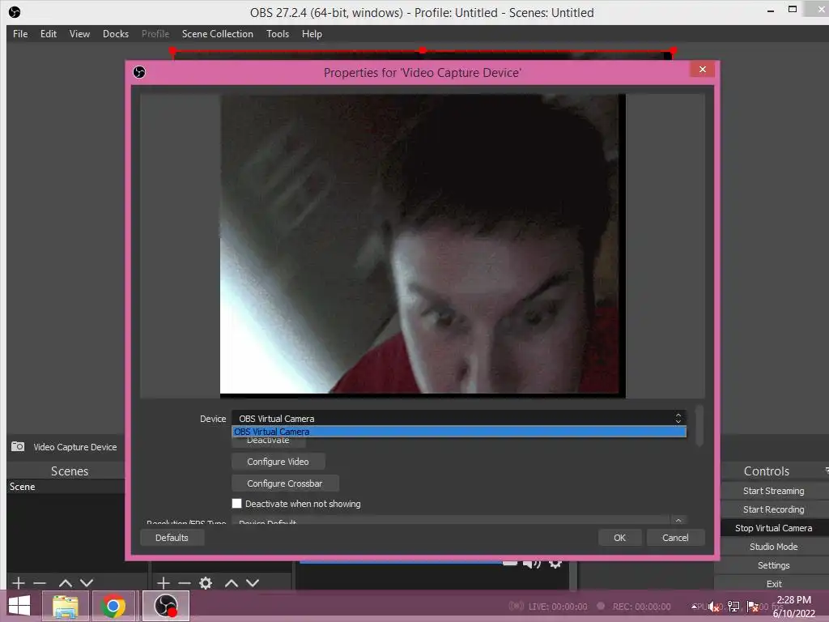Image resolution: width=829 pixels, height=622 pixels.
Task: Open the Windows Start menu
Action: (19, 606)
